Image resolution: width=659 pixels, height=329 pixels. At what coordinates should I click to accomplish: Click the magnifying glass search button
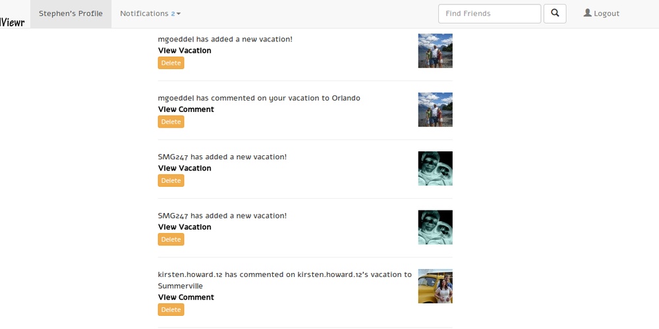pos(555,13)
